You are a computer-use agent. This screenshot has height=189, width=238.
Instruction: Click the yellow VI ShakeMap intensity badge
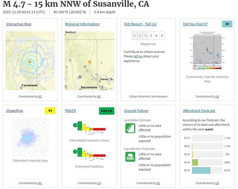pos(50,111)
